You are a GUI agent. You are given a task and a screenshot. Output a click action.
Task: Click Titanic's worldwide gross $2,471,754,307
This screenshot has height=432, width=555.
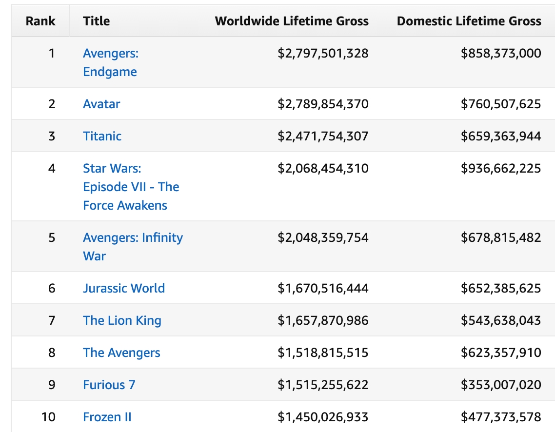[323, 136]
